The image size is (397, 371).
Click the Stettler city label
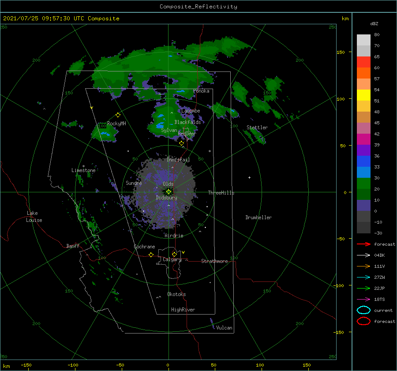(257, 127)
